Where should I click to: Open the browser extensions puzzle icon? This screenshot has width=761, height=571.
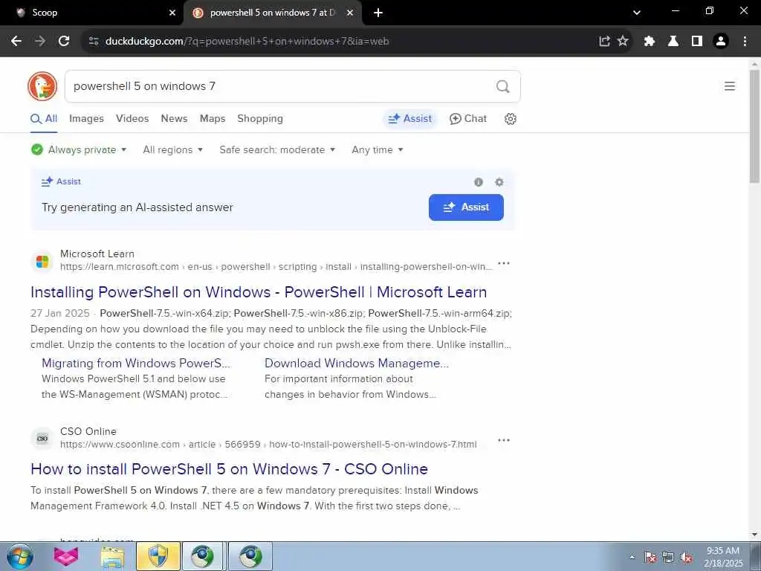click(x=650, y=42)
